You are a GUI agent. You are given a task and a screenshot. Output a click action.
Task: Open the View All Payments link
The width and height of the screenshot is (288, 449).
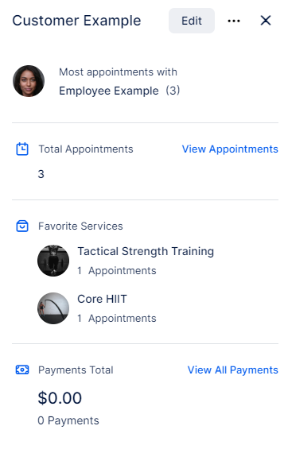pos(232,370)
